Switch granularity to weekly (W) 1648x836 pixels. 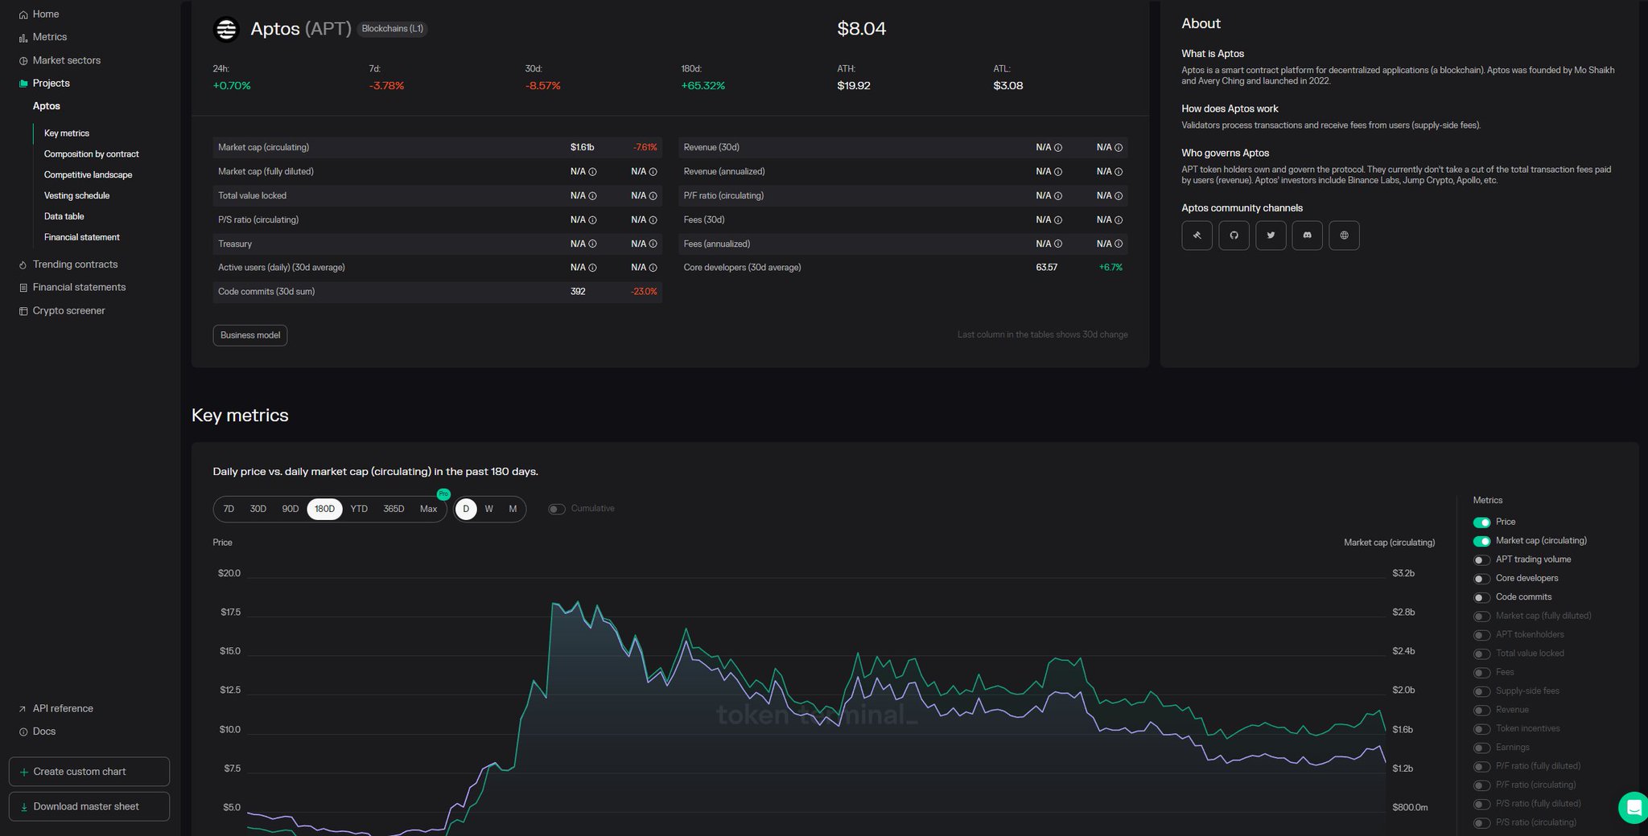tap(488, 509)
